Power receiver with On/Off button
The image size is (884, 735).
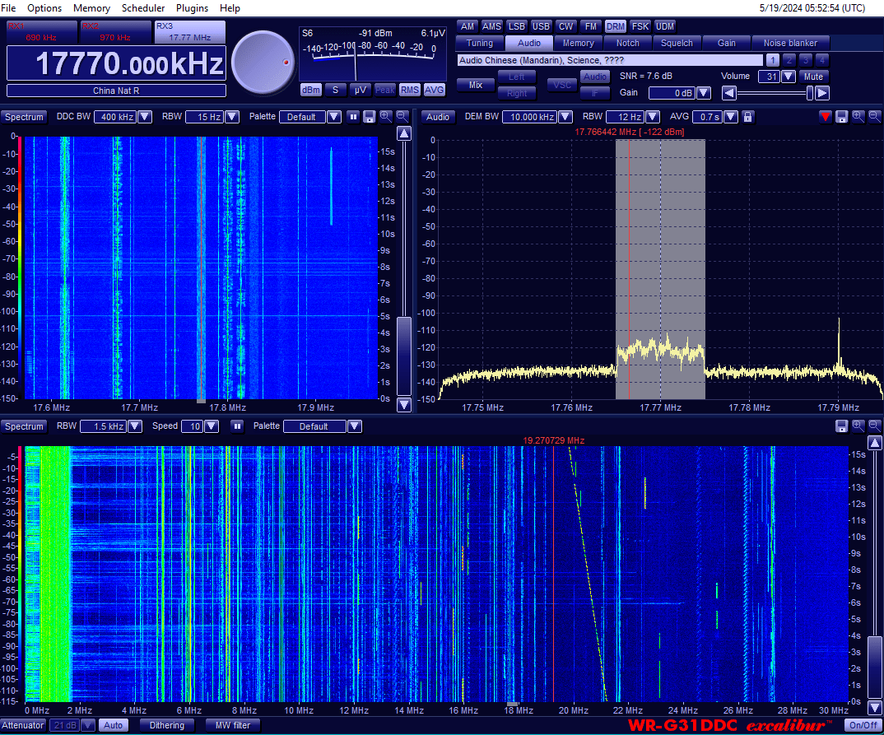(x=863, y=725)
